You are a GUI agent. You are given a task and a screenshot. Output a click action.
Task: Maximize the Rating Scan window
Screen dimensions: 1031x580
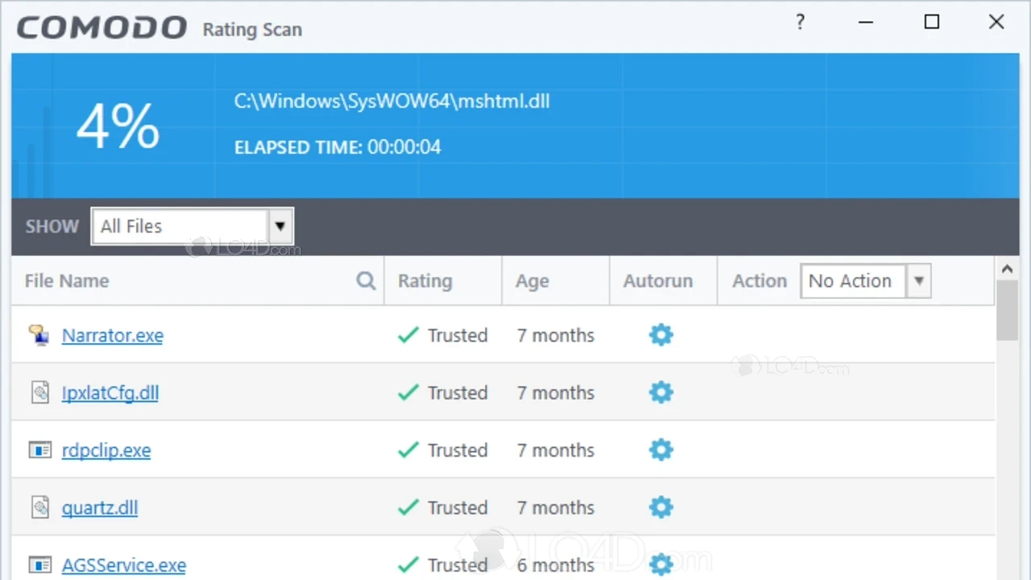[x=932, y=23]
